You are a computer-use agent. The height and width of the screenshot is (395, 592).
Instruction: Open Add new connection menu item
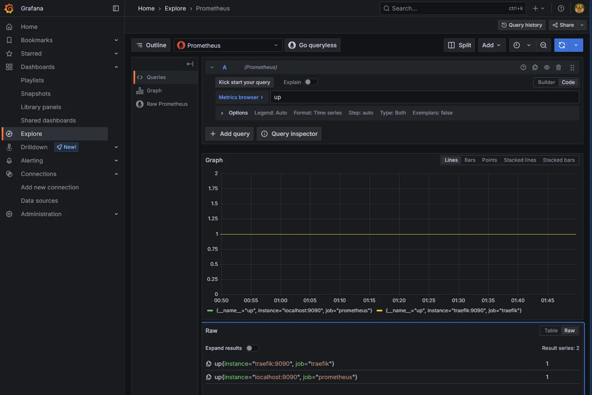tap(50, 187)
